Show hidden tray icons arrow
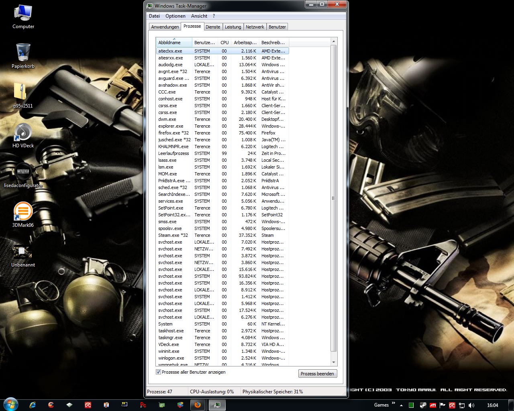The height and width of the screenshot is (411, 514). 401,405
